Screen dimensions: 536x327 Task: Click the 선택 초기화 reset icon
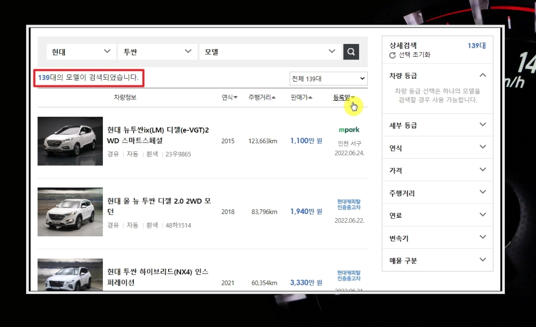(x=393, y=55)
